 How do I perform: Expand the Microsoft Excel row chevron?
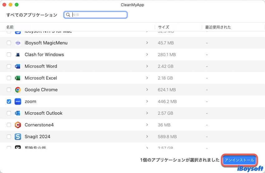point(147,78)
